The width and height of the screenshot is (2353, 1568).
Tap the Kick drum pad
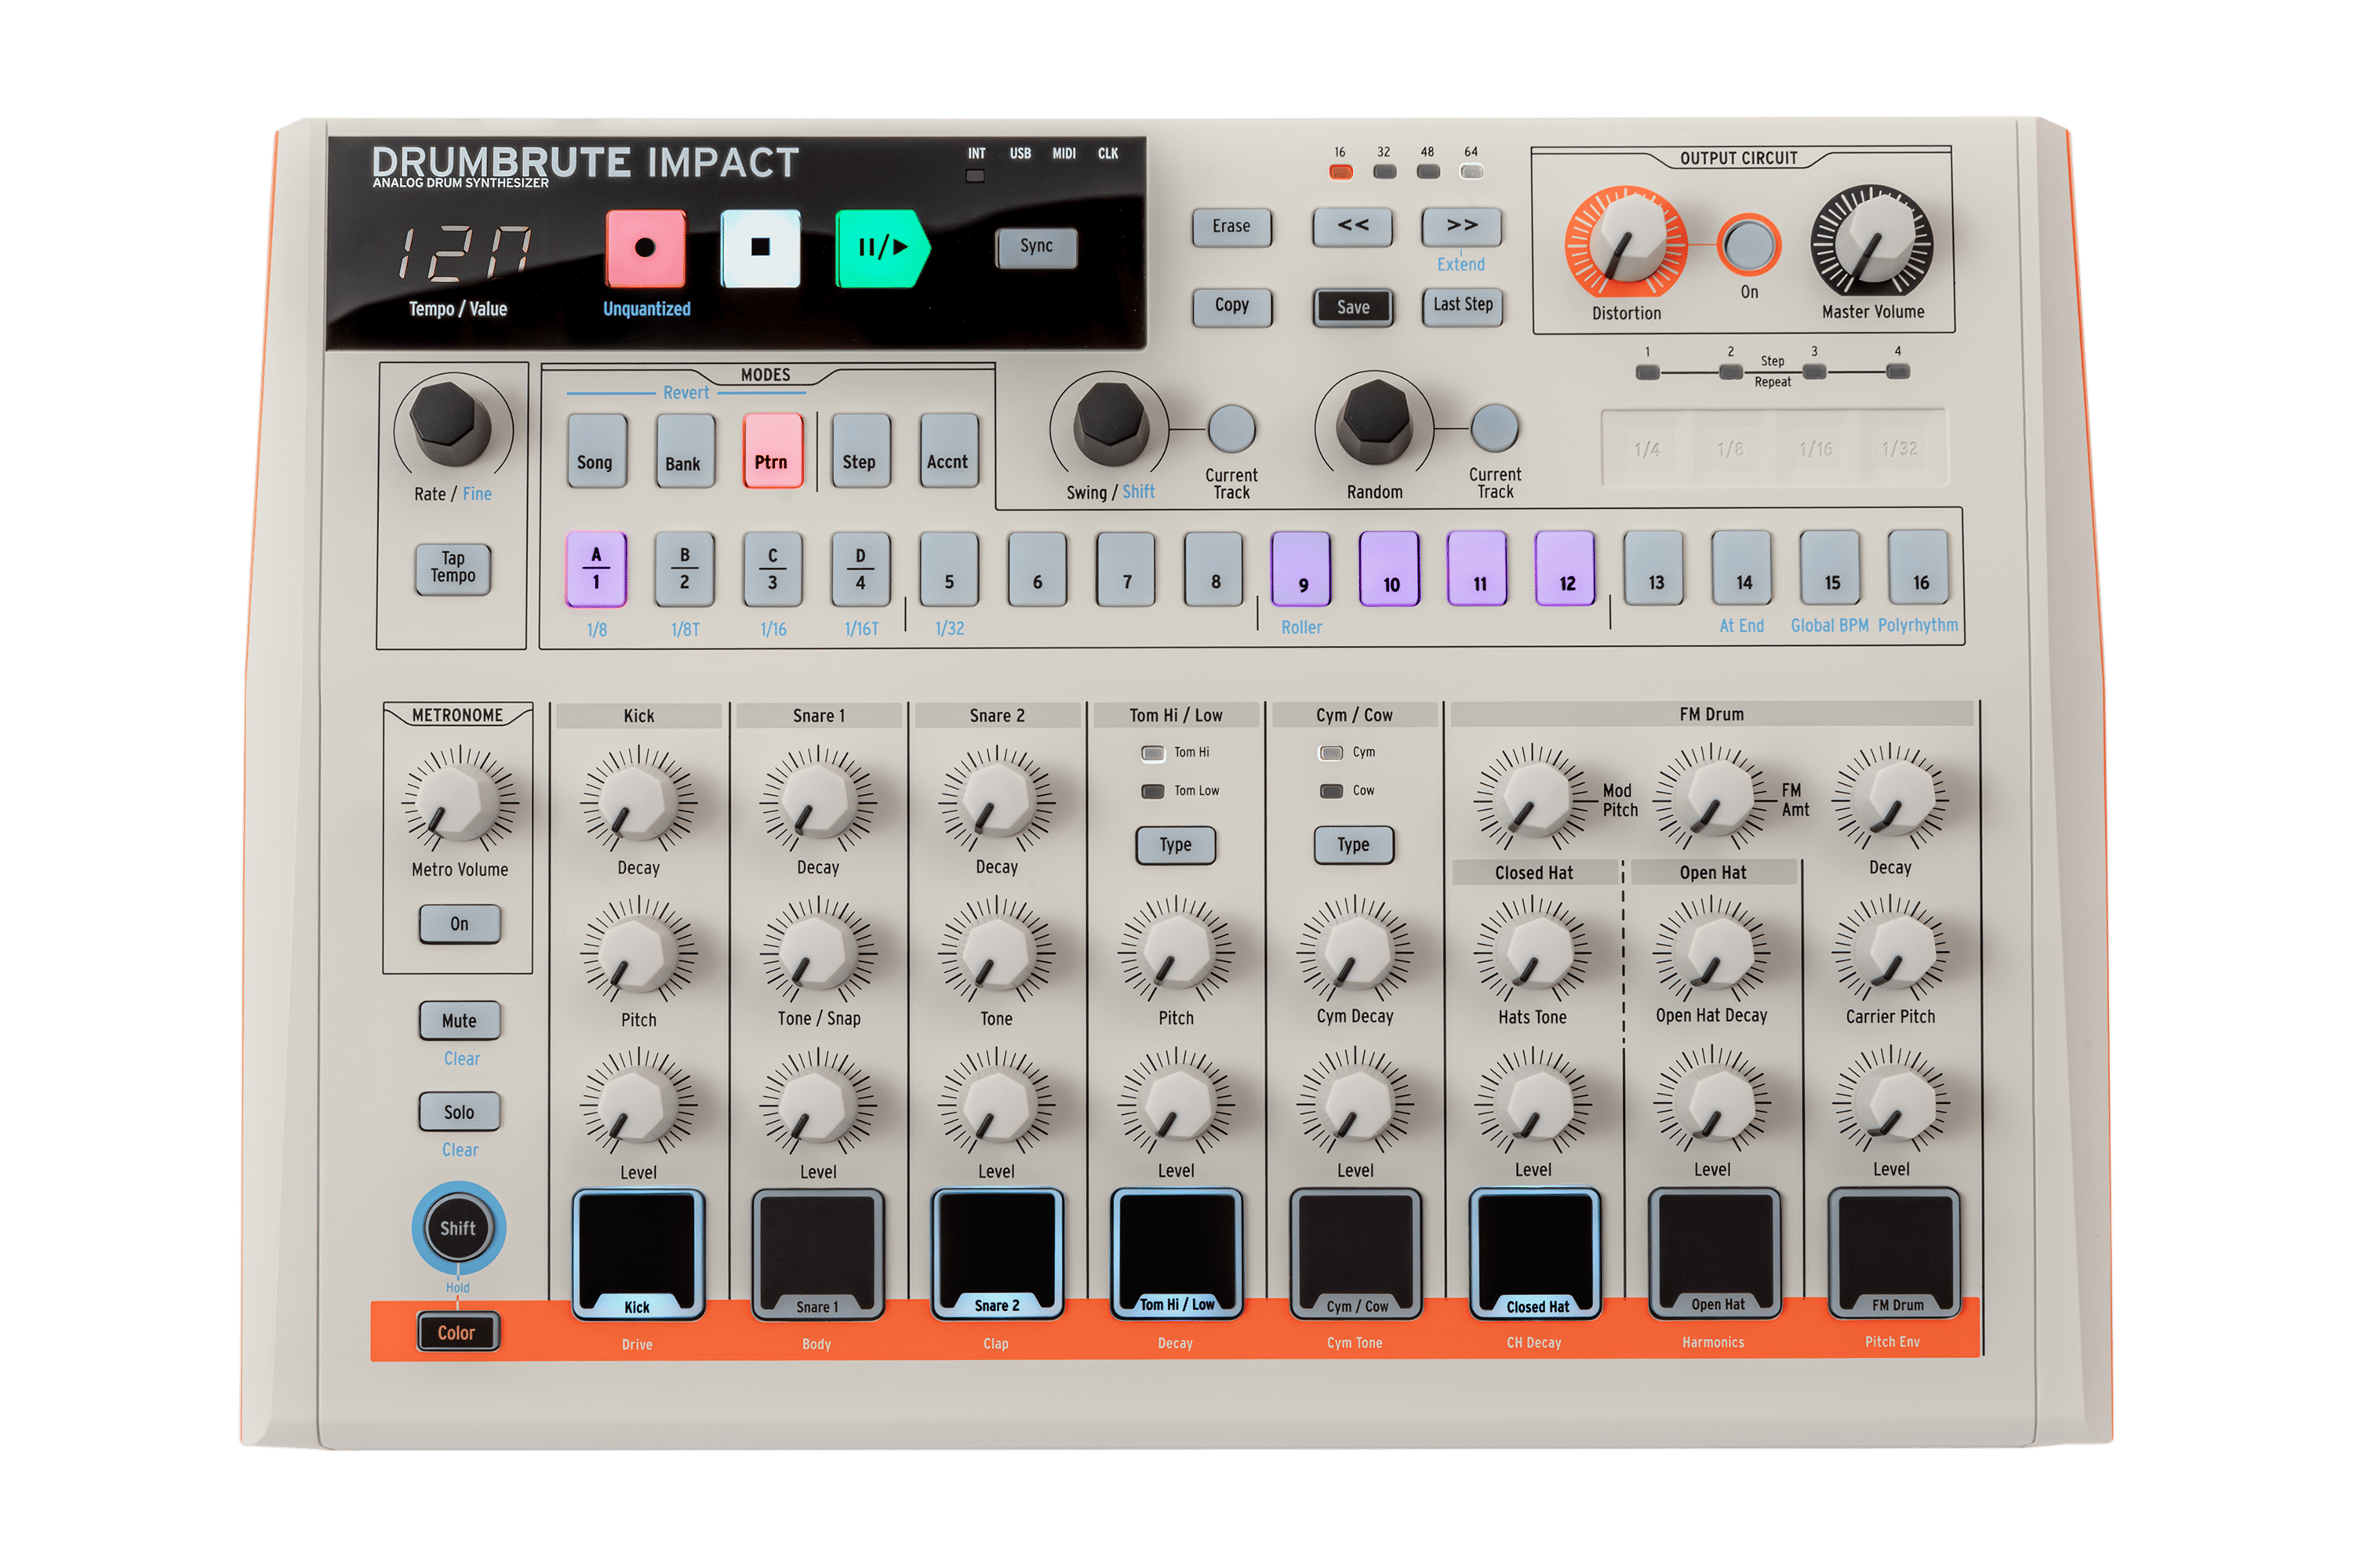(638, 1254)
